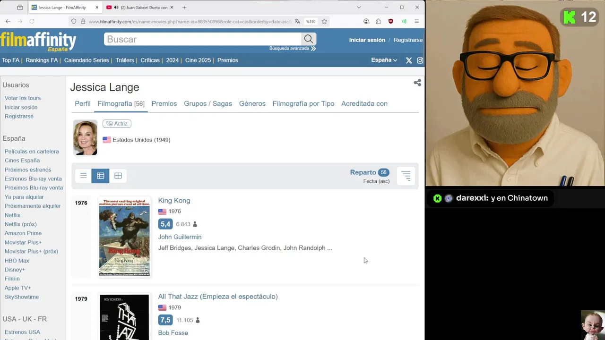Click the FilmAffinity España logo
This screenshot has height=340, width=605.
pyautogui.click(x=38, y=42)
